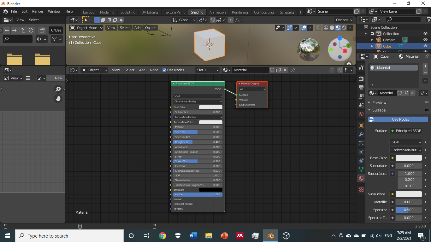Image resolution: width=431 pixels, height=242 pixels.
Task: Toggle Camera visibility eye in outliner
Action: tap(426, 40)
